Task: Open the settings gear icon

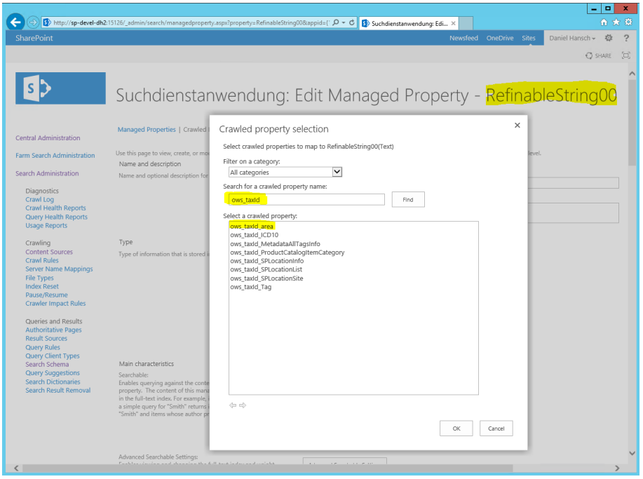Action: coord(608,39)
